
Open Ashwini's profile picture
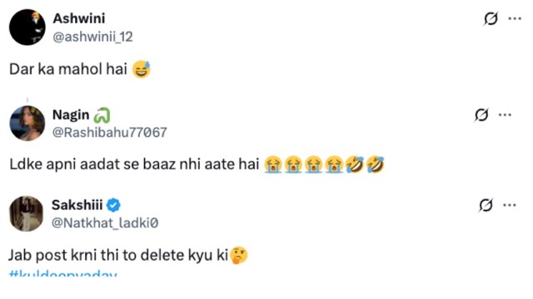(x=27, y=27)
